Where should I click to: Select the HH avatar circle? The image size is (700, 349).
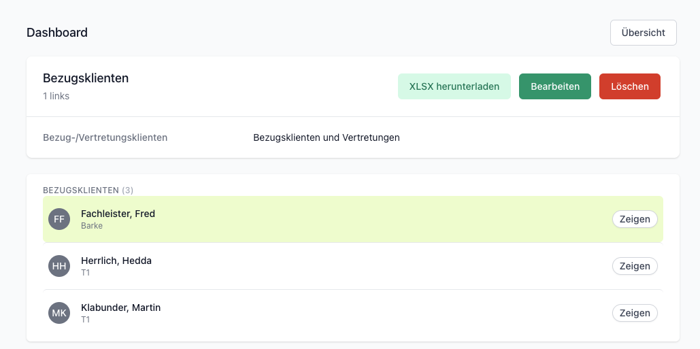point(59,266)
